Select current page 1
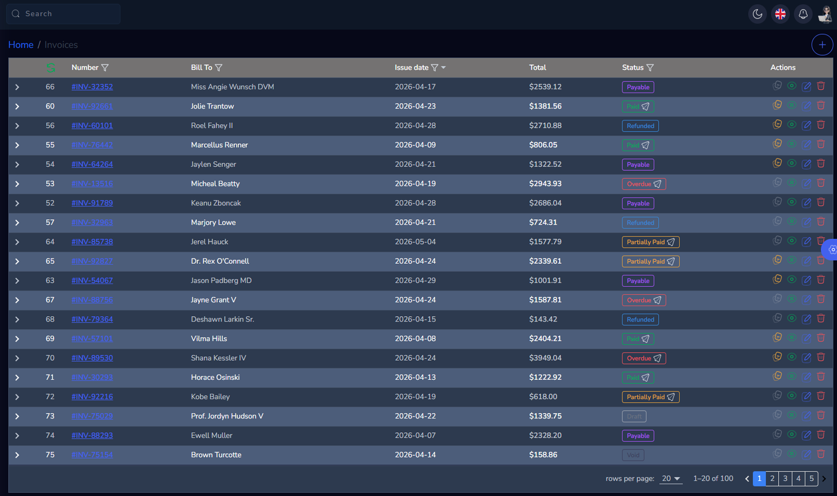This screenshot has height=496, width=837. point(759,478)
